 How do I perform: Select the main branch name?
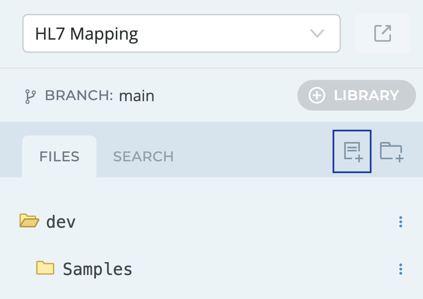point(137,96)
